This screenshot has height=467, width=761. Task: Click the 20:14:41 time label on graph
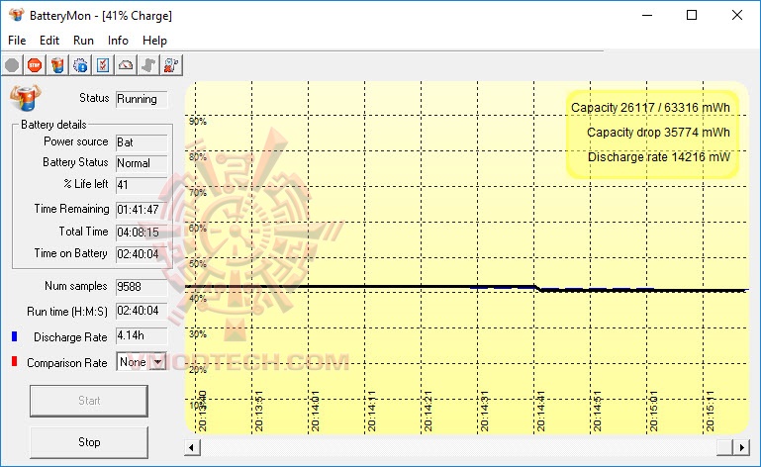pos(540,412)
